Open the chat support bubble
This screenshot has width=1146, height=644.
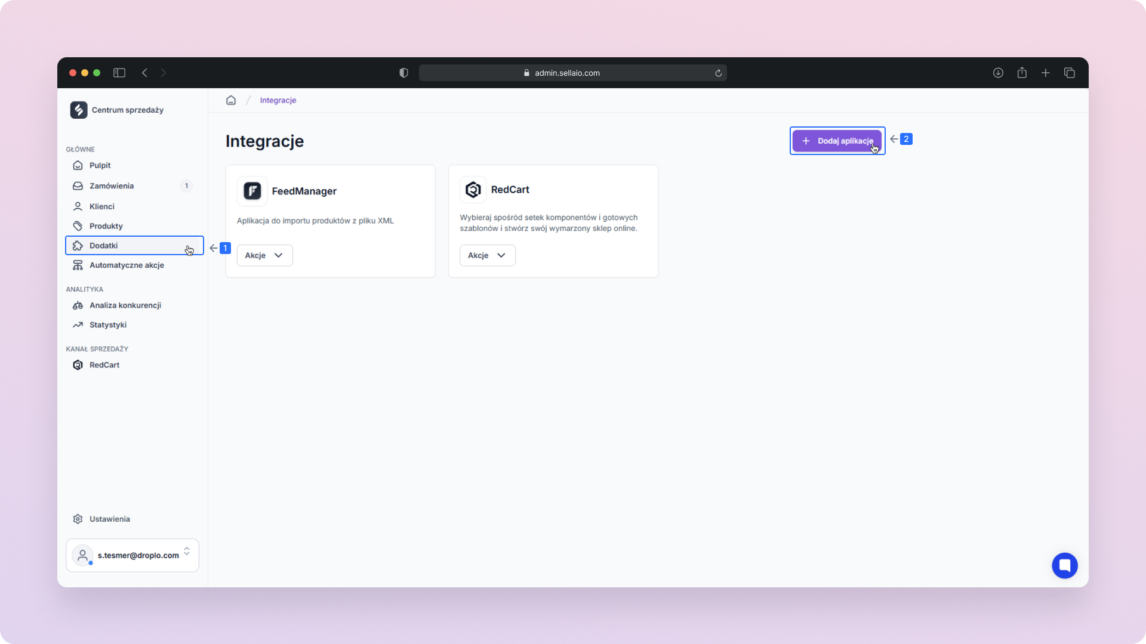[x=1064, y=565]
